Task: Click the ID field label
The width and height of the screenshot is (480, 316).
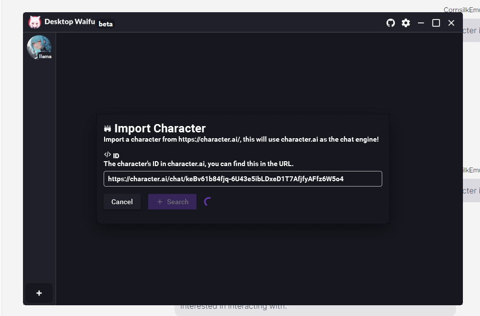Action: pyautogui.click(x=116, y=156)
